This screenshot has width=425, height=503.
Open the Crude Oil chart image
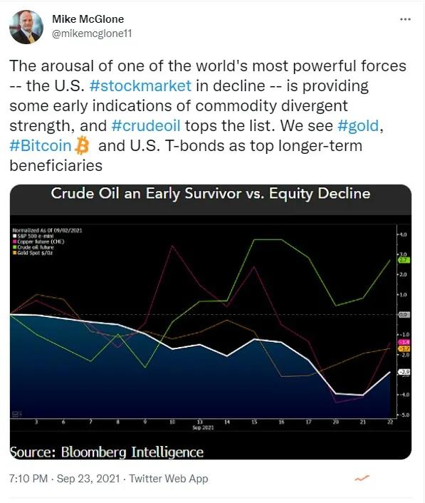tap(211, 322)
